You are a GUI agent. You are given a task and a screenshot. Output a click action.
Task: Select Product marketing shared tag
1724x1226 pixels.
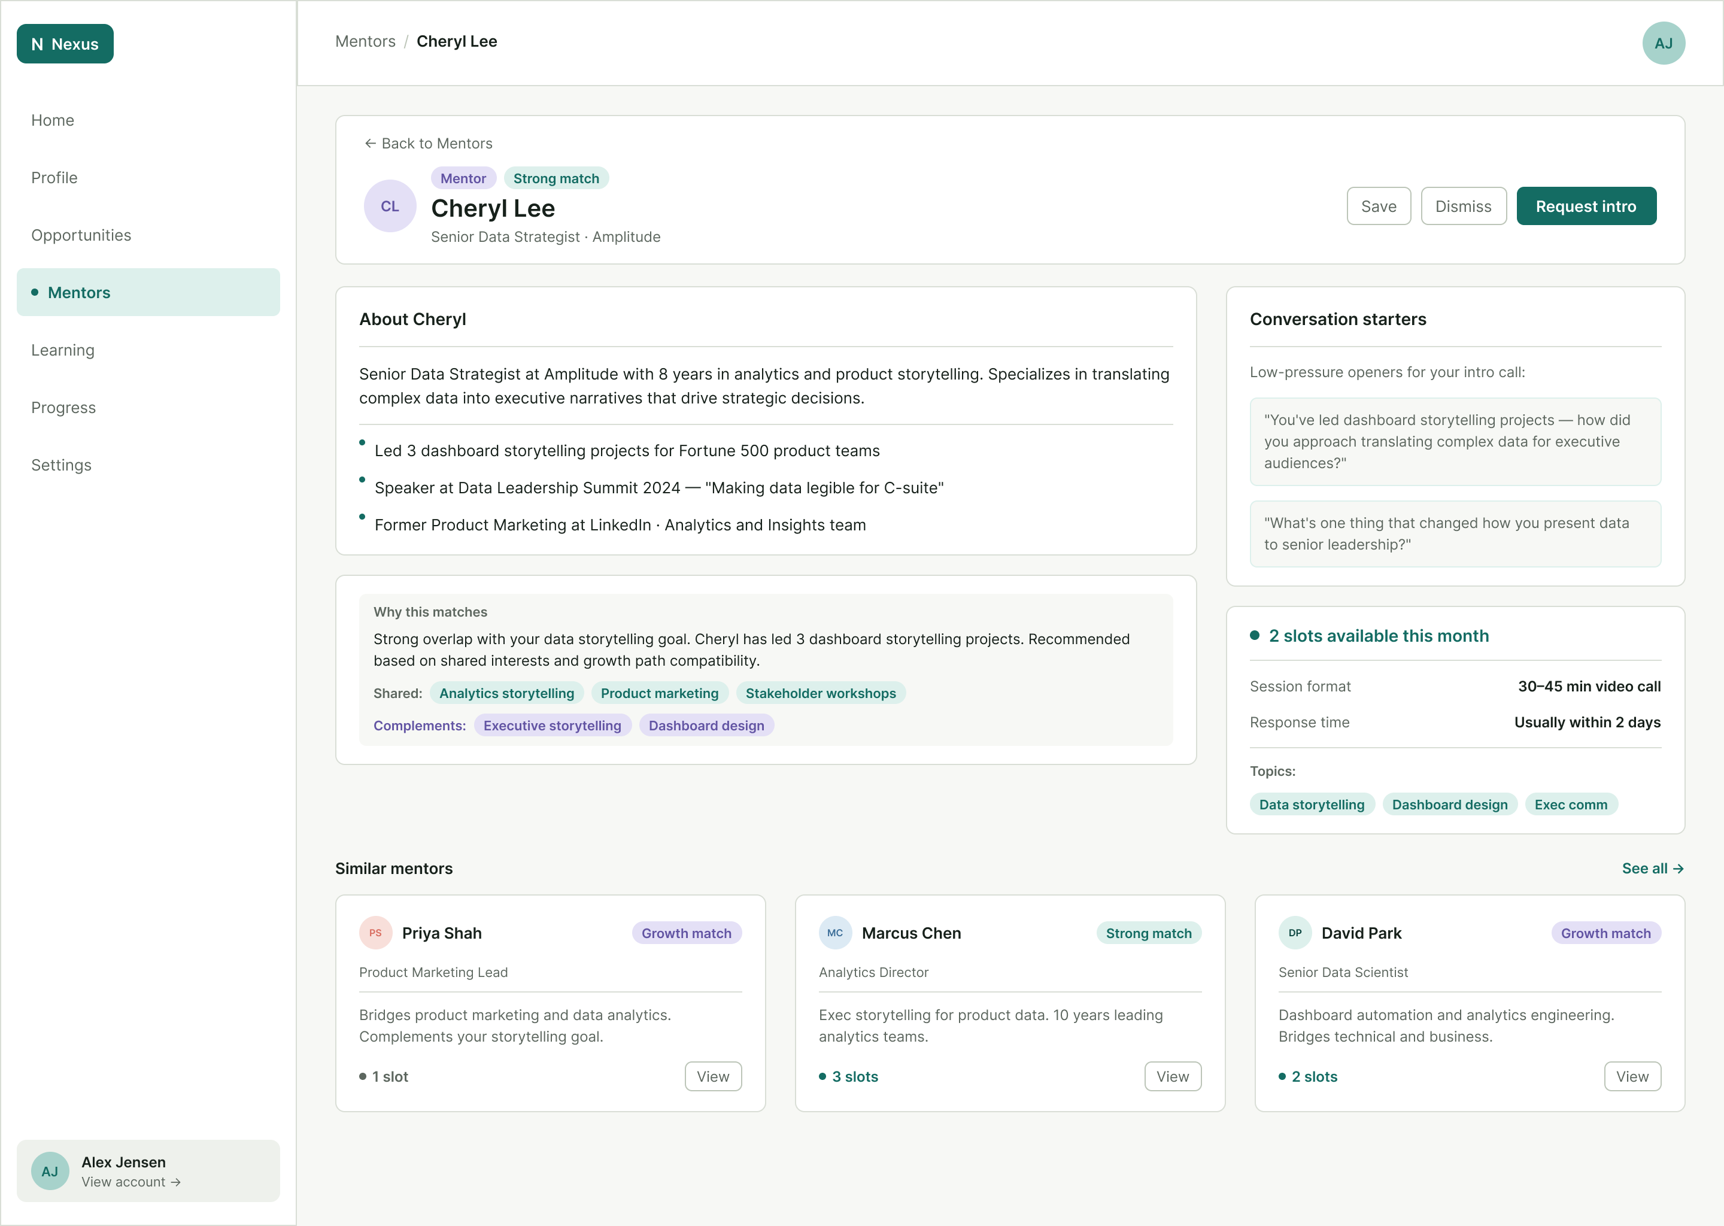click(x=660, y=693)
